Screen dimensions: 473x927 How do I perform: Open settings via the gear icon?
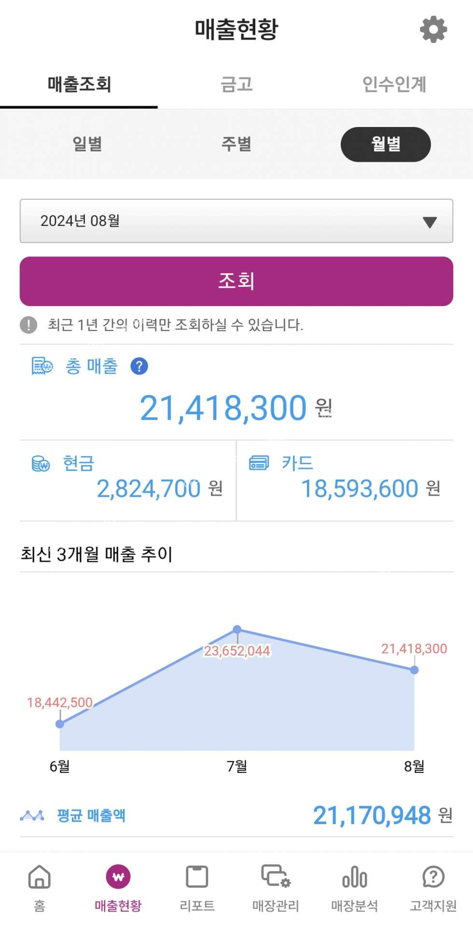coord(433,29)
